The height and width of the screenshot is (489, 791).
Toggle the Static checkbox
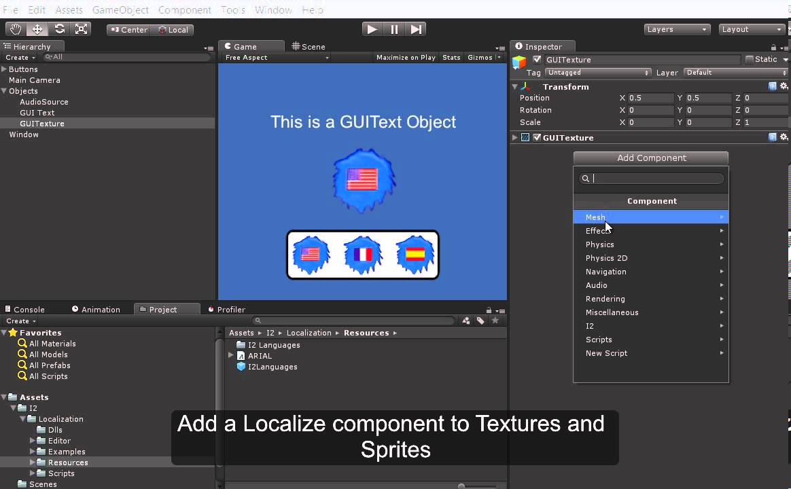(750, 59)
